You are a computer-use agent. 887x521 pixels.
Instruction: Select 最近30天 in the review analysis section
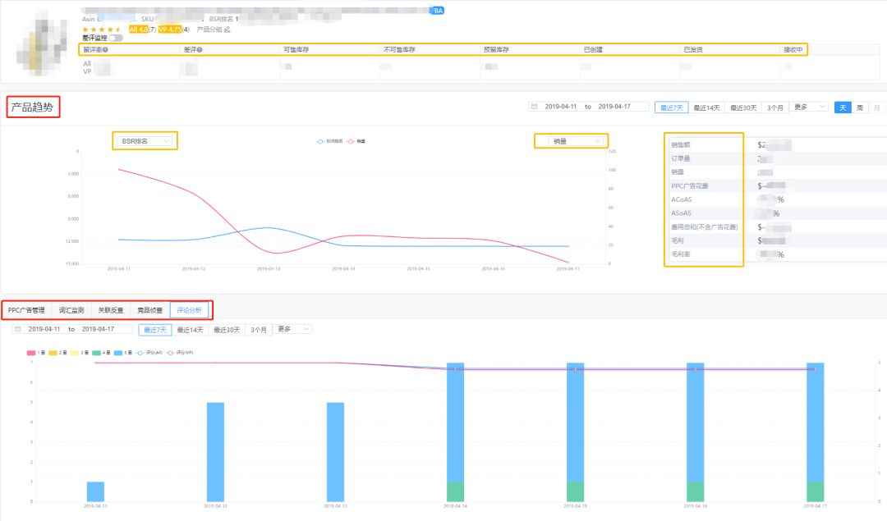(227, 329)
